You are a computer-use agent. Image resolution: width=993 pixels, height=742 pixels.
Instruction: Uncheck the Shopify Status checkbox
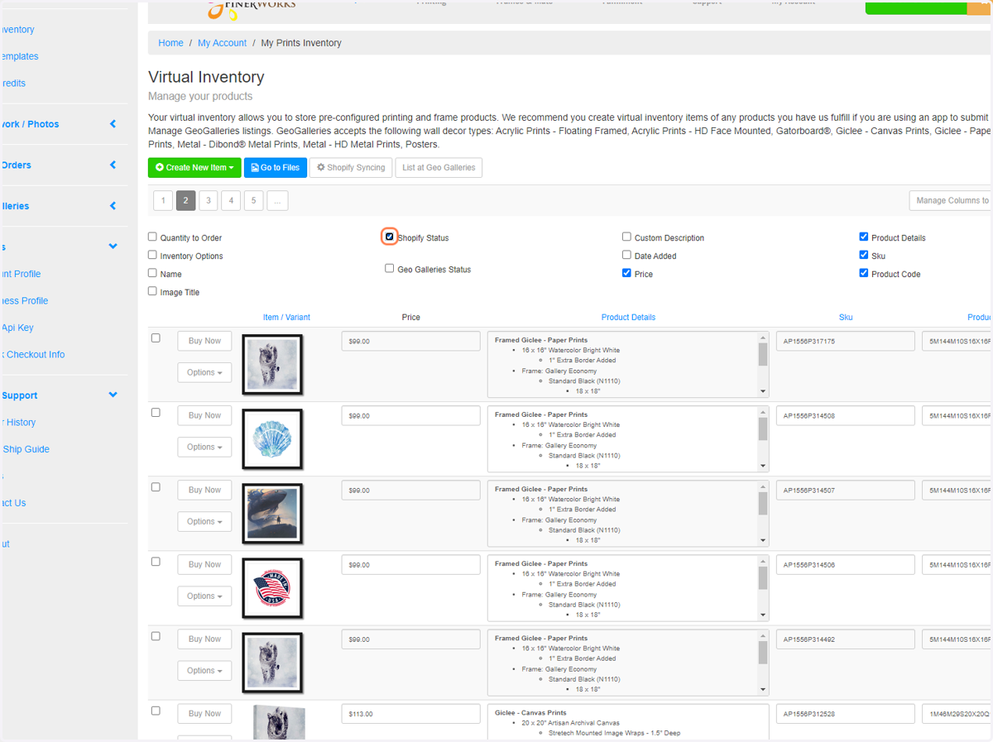(x=390, y=237)
